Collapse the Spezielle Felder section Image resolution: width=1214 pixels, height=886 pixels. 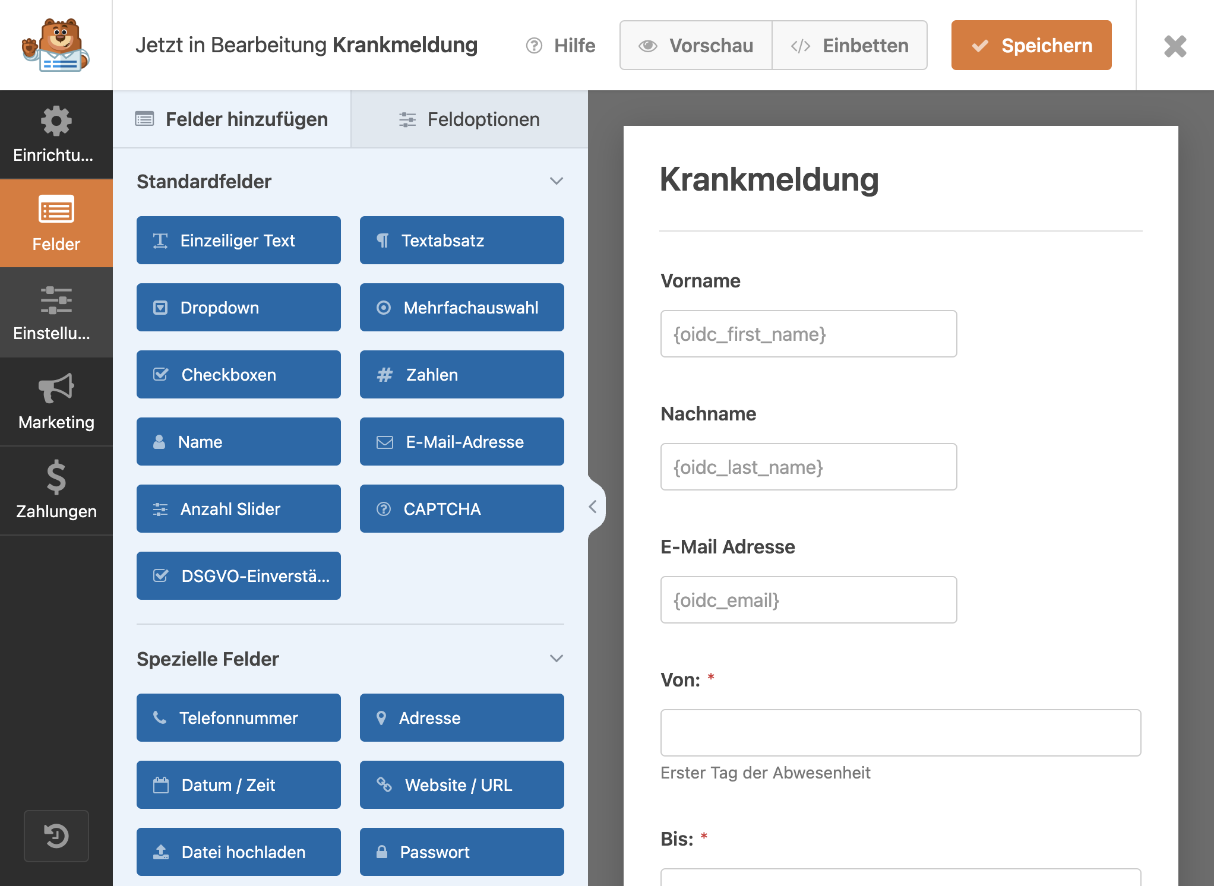click(557, 659)
